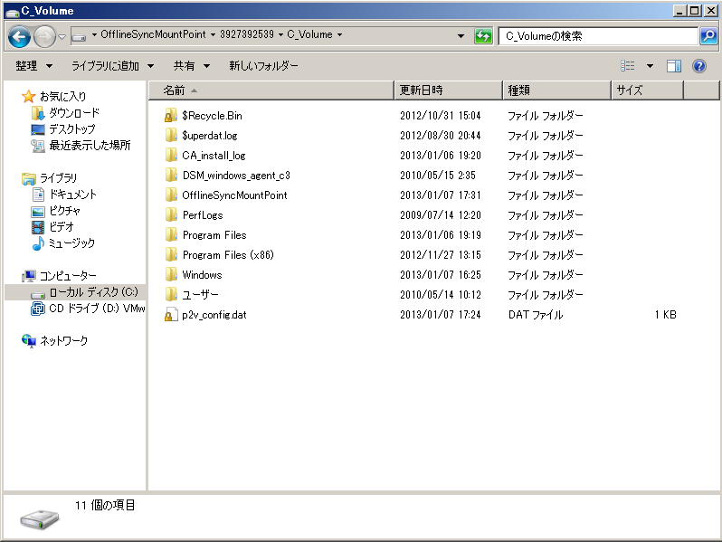Open the help question mark icon
This screenshot has width=722, height=542.
point(699,66)
